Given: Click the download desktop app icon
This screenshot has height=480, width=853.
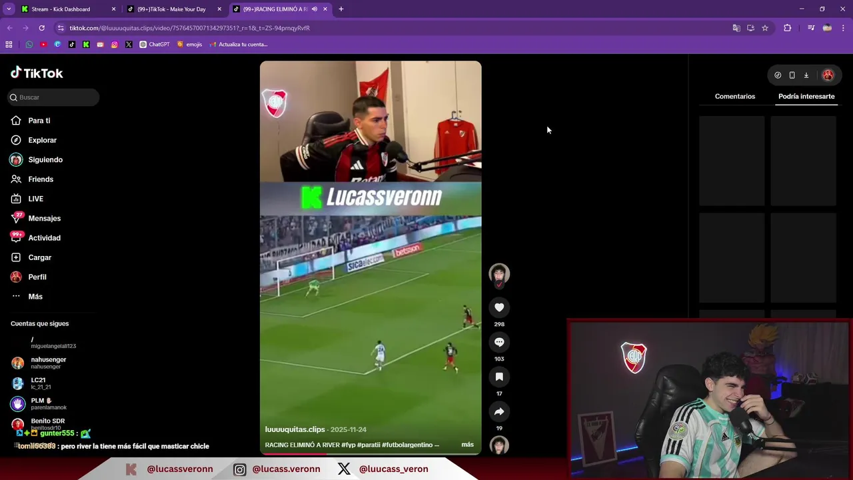Looking at the screenshot, I should point(806,75).
